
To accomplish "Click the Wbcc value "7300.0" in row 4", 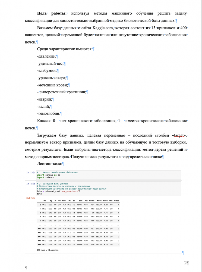I will point(99,221).
